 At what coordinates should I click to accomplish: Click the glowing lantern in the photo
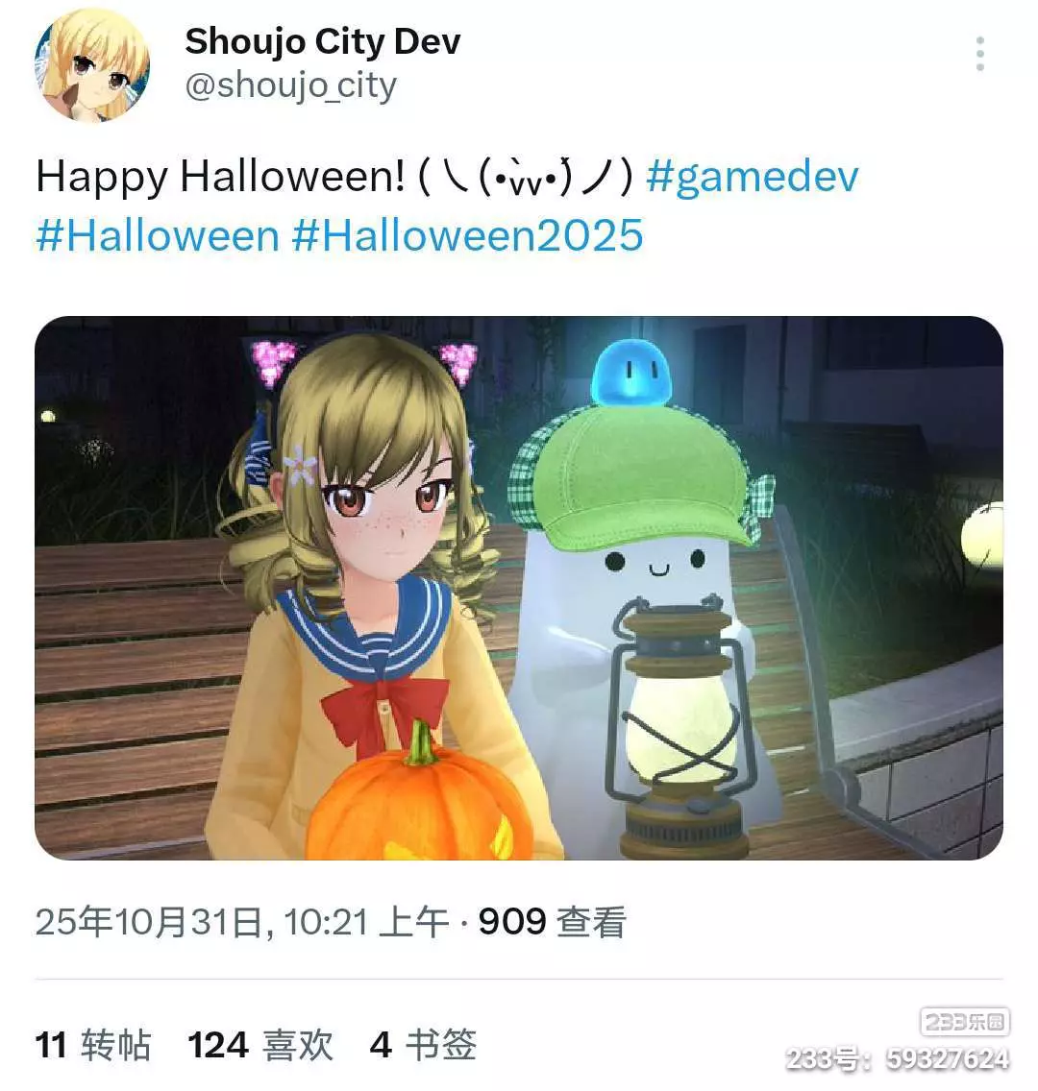679,727
